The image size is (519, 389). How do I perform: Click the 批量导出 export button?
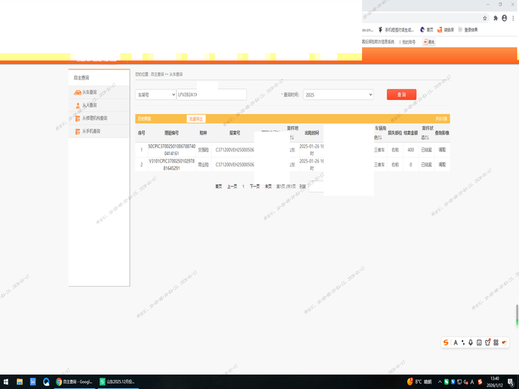coord(195,119)
